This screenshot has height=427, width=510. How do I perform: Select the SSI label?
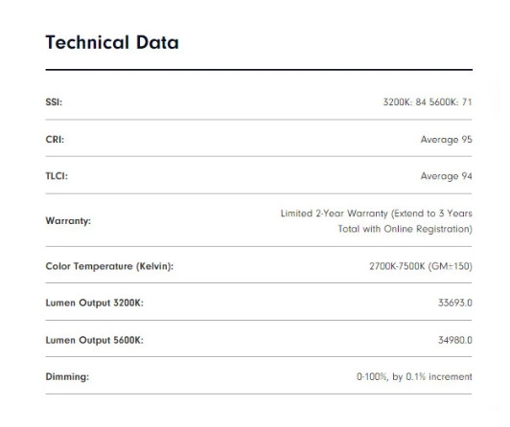[x=54, y=101]
